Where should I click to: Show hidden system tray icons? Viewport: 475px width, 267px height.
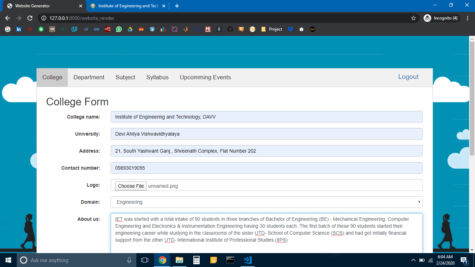pos(413,260)
